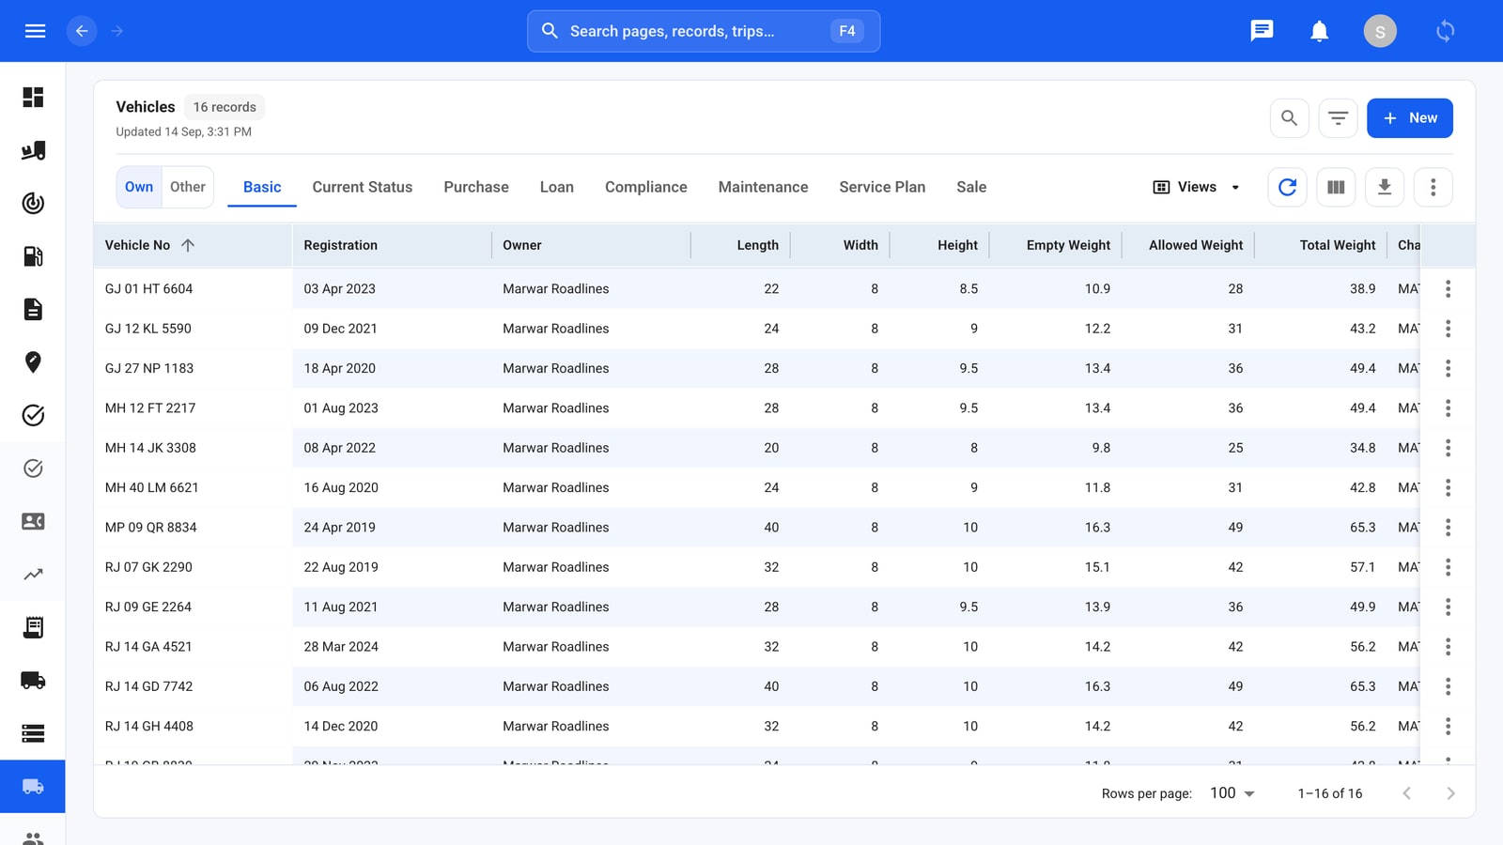Open the hamburger main menu

pos(35,31)
